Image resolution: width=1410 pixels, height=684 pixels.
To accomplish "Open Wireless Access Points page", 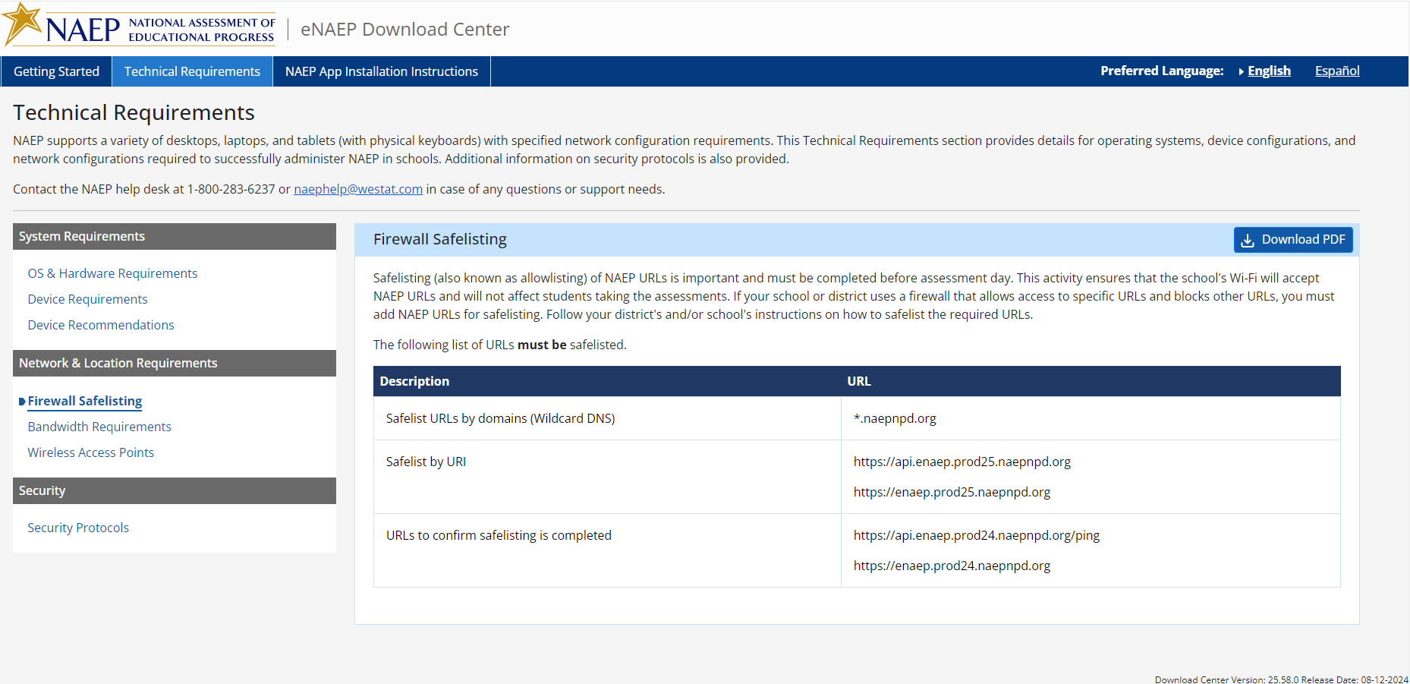I will [91, 452].
